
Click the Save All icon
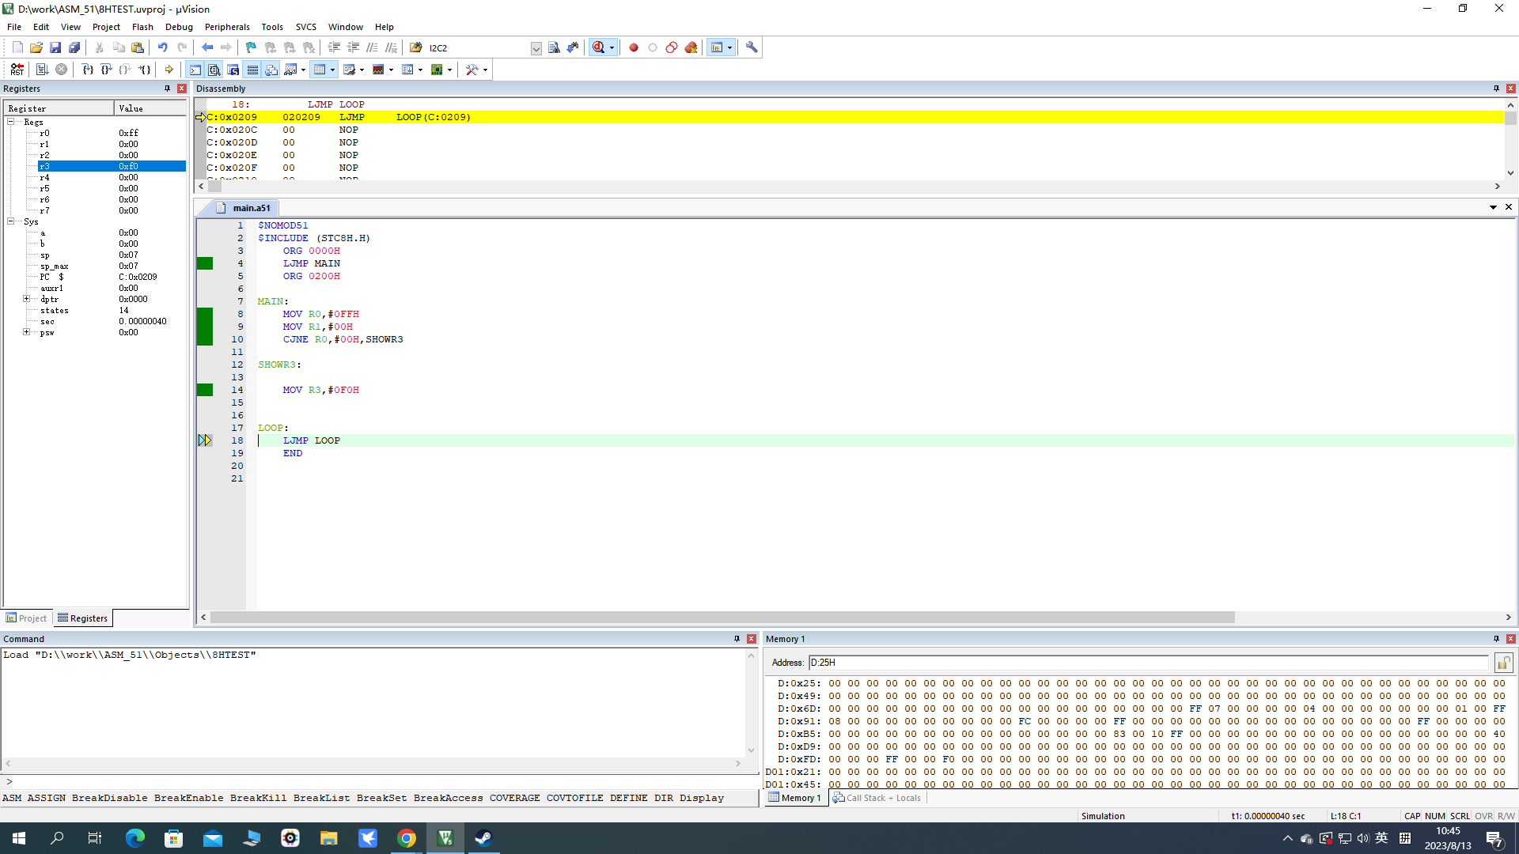(74, 47)
